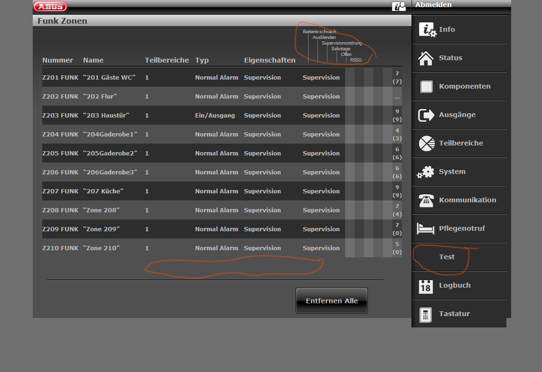542x372 pixels.
Task: Open Status via the house icon
Action: click(x=426, y=58)
